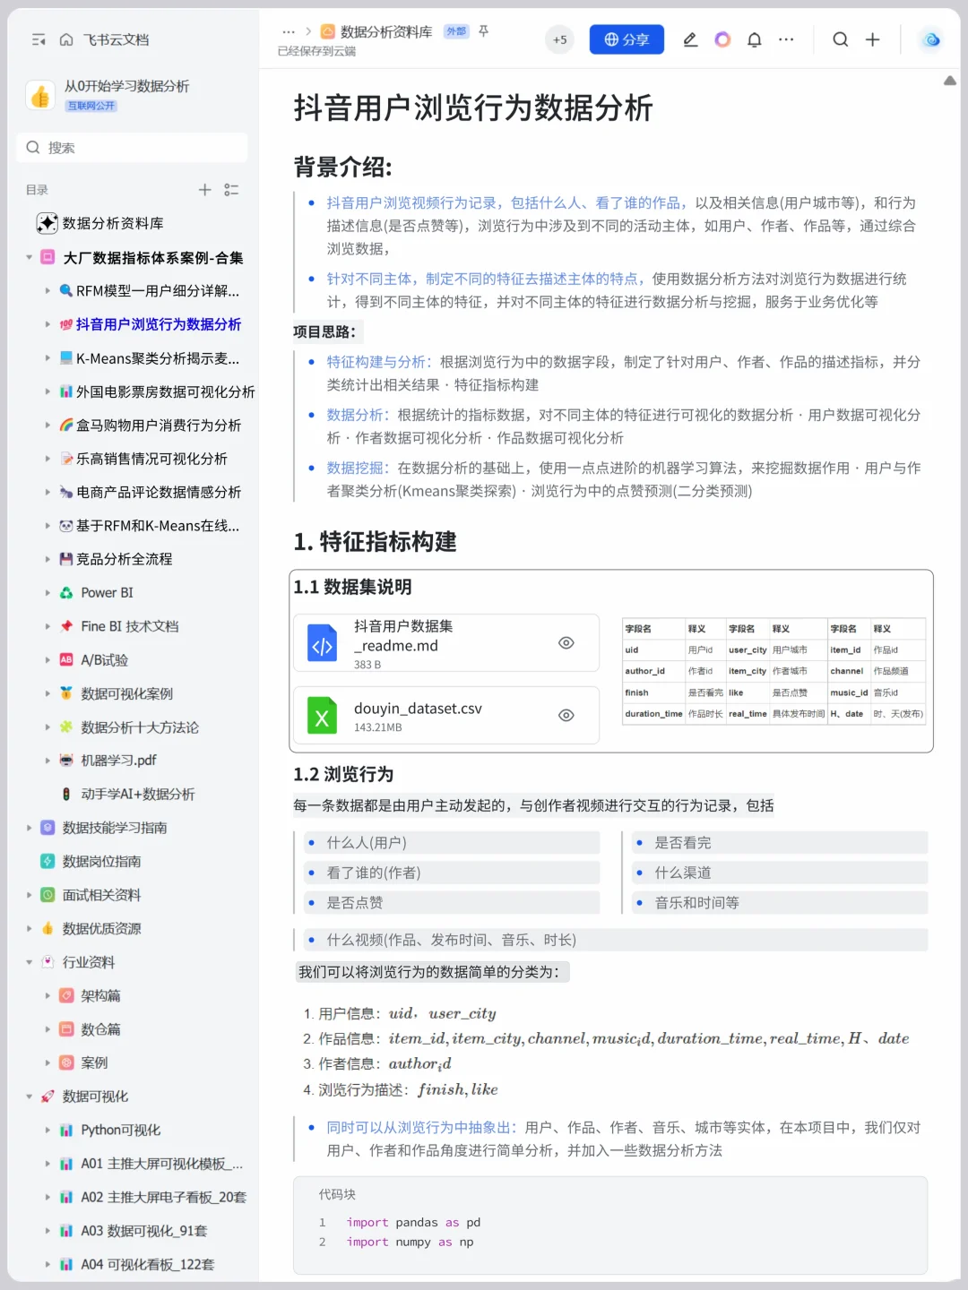968x1290 pixels.
Task: Open 基于RFM和K-Means在线 page
Action: pyautogui.click(x=158, y=526)
